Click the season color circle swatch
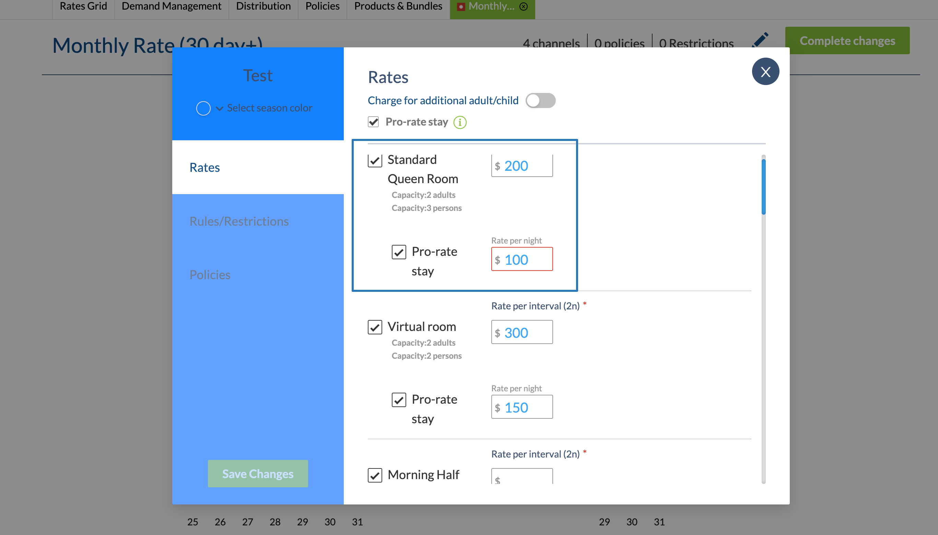The height and width of the screenshot is (535, 938). (x=203, y=108)
